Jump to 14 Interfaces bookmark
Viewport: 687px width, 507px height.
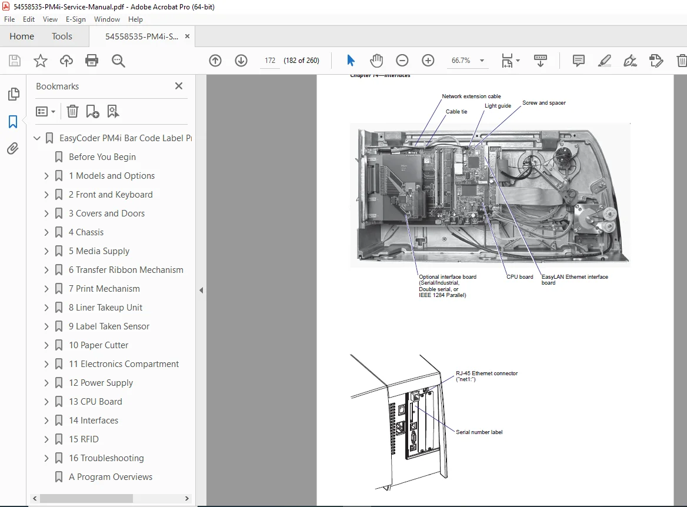pos(94,421)
